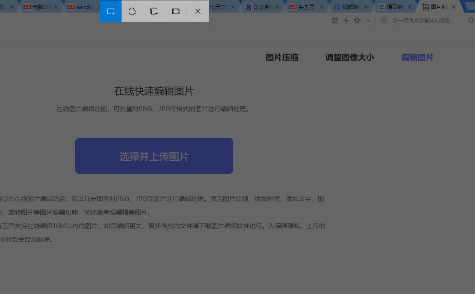The height and width of the screenshot is (294, 475).
Task: Select the freeform snip tool
Action: [x=132, y=11]
